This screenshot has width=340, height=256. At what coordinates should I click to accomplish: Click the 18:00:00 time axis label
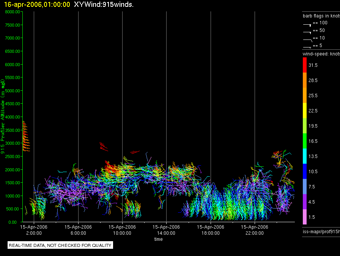pyautogui.click(x=211, y=233)
